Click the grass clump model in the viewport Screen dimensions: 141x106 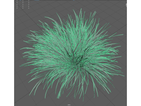[72, 55]
